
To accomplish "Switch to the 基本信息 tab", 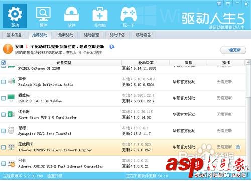I will [x=14, y=35].
